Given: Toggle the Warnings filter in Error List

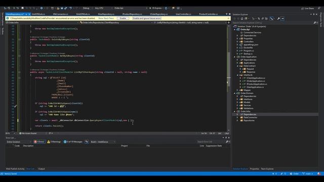Looking at the screenshot, I should point(54,142).
